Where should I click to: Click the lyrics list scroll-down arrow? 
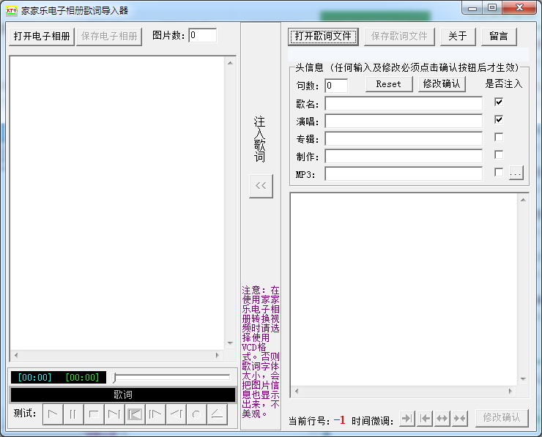point(524,379)
